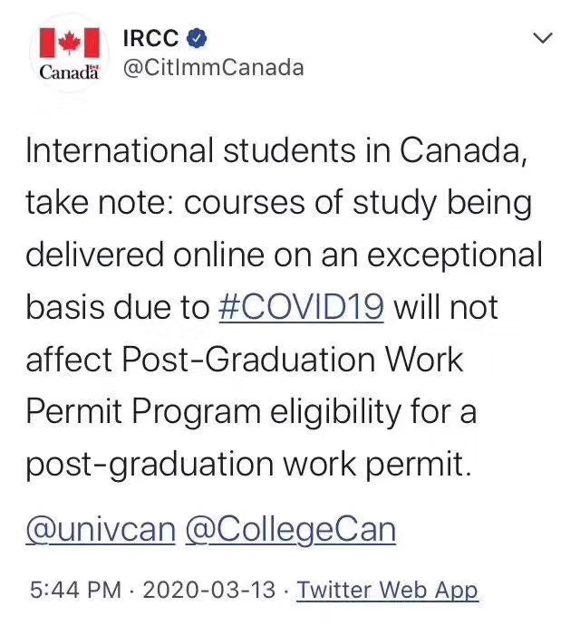Visit the @CollegeCan mention

click(290, 529)
